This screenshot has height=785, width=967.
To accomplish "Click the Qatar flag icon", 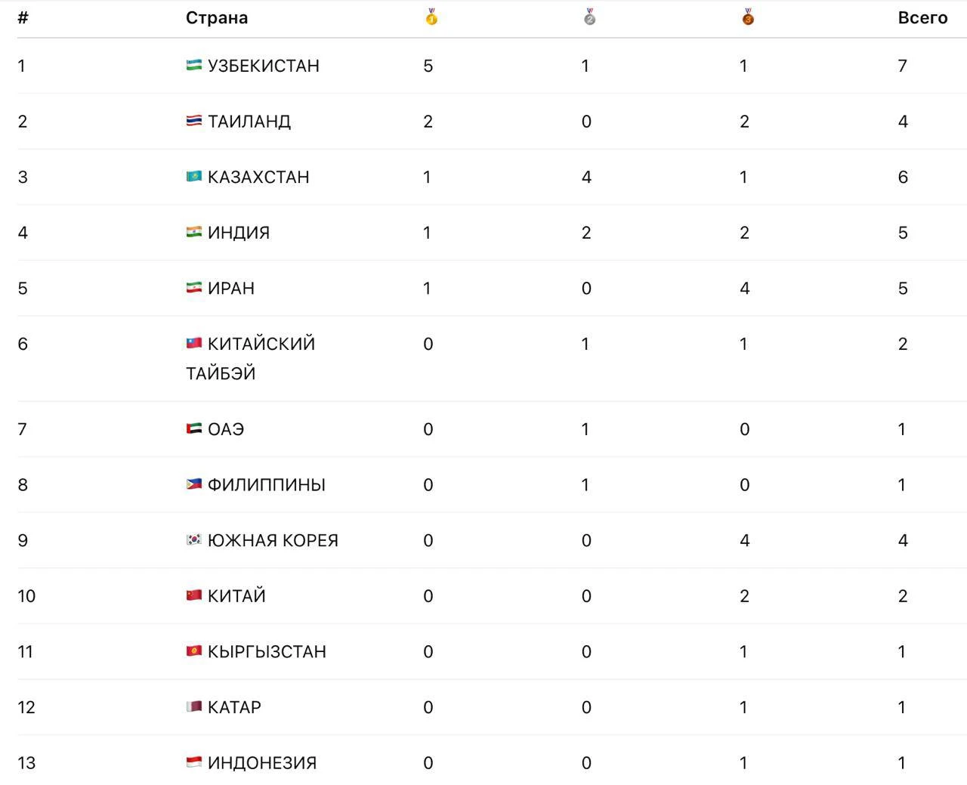I will click(x=194, y=706).
